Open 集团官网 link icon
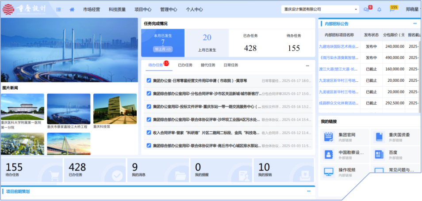422x201 pixels. click(x=329, y=137)
